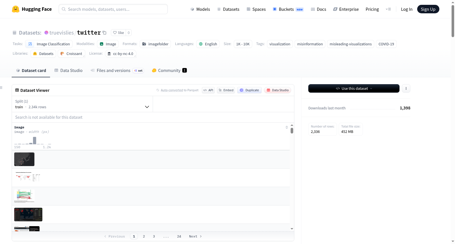Click the Pricing link
Screen dimensions: 455x244
tap(372, 9)
